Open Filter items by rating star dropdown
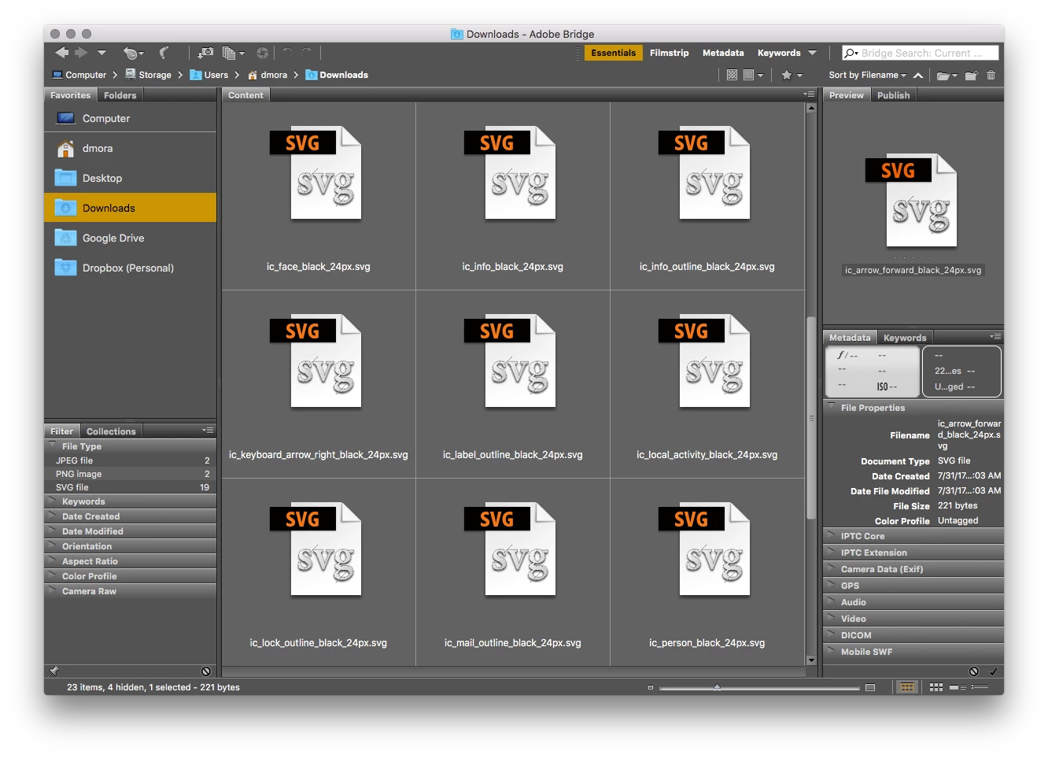This screenshot has width=1048, height=758. click(x=792, y=75)
